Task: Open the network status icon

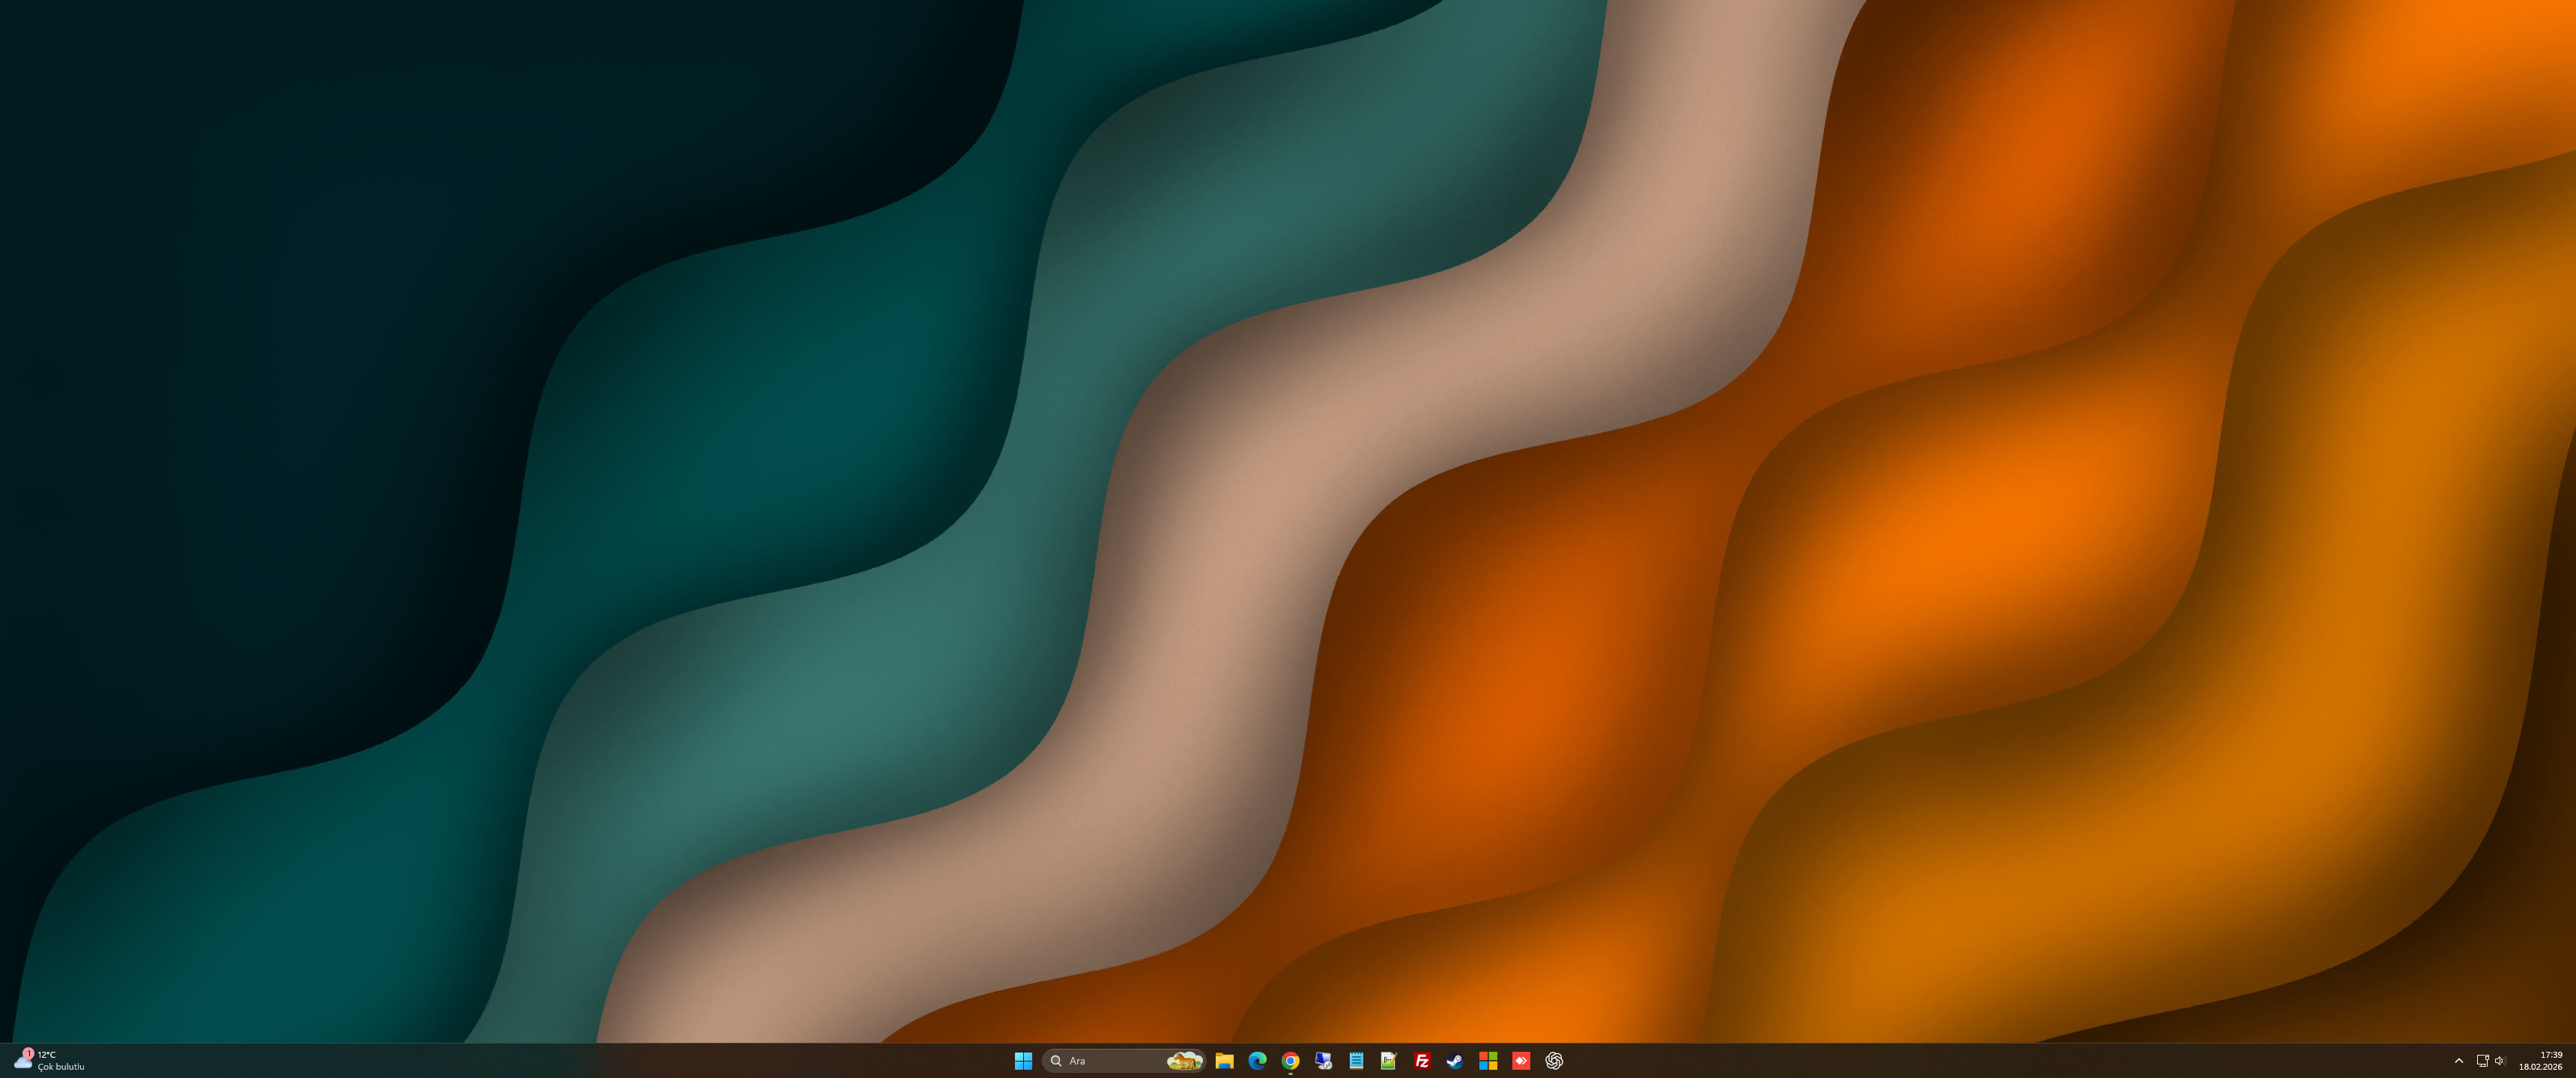Action: pos(2482,1061)
